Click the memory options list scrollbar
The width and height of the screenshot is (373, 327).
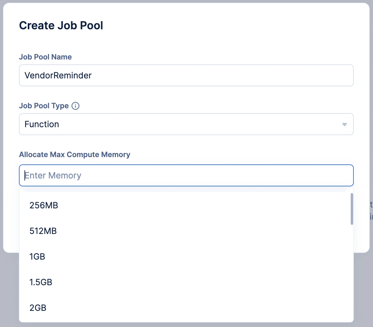pyautogui.click(x=352, y=209)
